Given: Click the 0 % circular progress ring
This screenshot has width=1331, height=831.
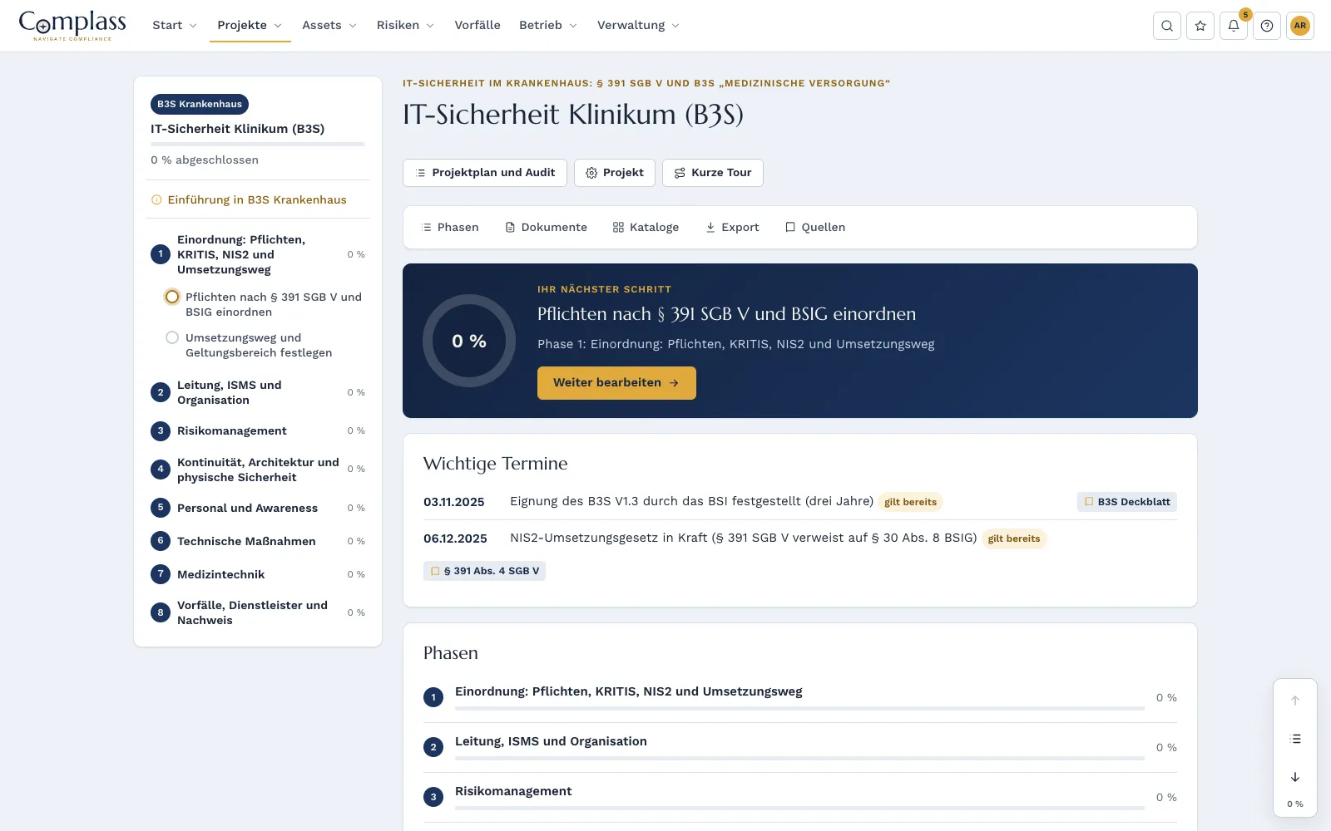Looking at the screenshot, I should (x=469, y=341).
